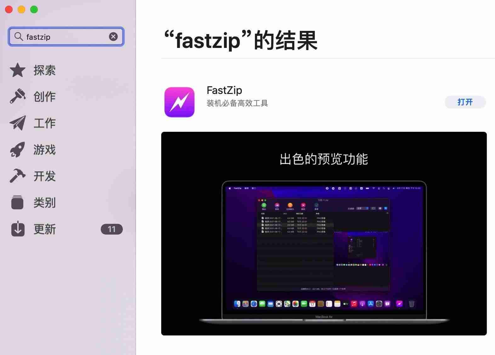495x355 pixels.
Task: Click the FastZip purple lightning app icon
Action: [x=179, y=102]
